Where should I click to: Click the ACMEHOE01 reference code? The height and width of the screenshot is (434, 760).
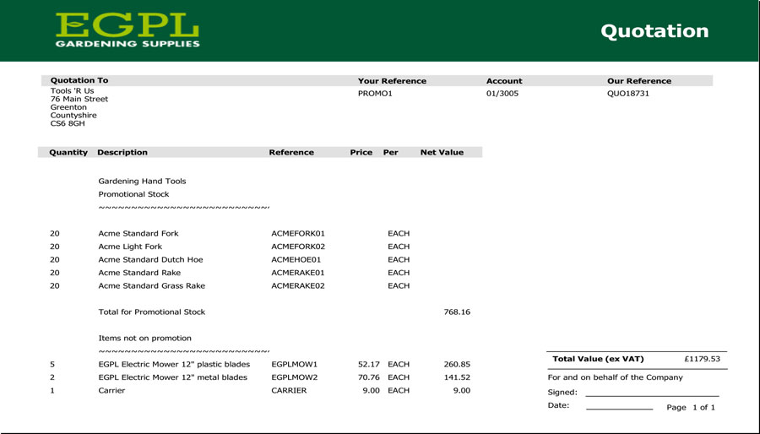(x=297, y=260)
